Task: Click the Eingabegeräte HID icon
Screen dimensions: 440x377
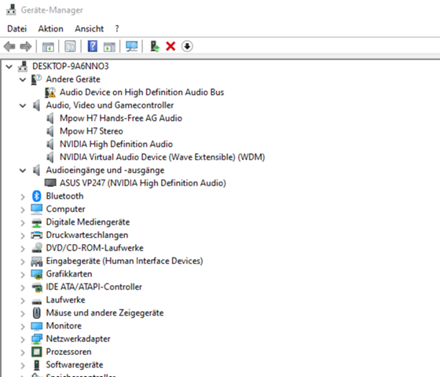Action: 36,261
